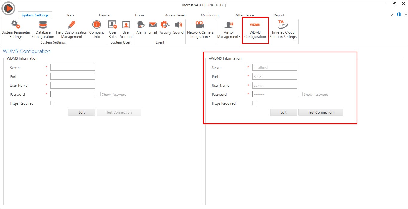
Task: Click the WDMS Configuration page heading
Action: coord(27,51)
